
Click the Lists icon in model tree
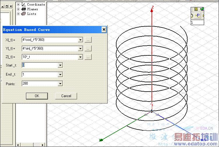point(24,14)
